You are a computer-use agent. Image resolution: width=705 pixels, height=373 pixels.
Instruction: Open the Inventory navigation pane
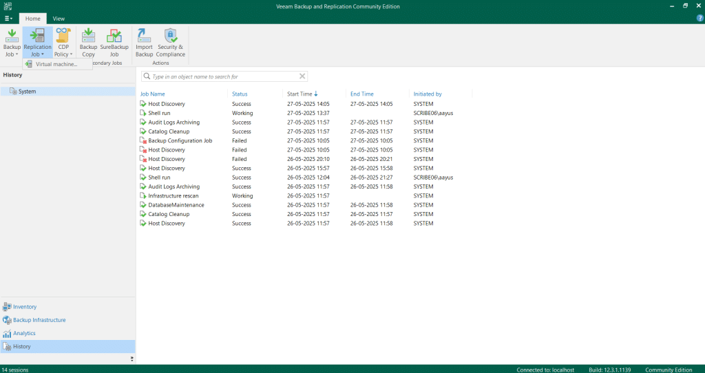point(67,307)
